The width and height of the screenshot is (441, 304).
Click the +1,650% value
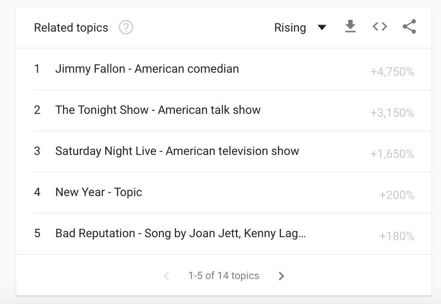392,154
